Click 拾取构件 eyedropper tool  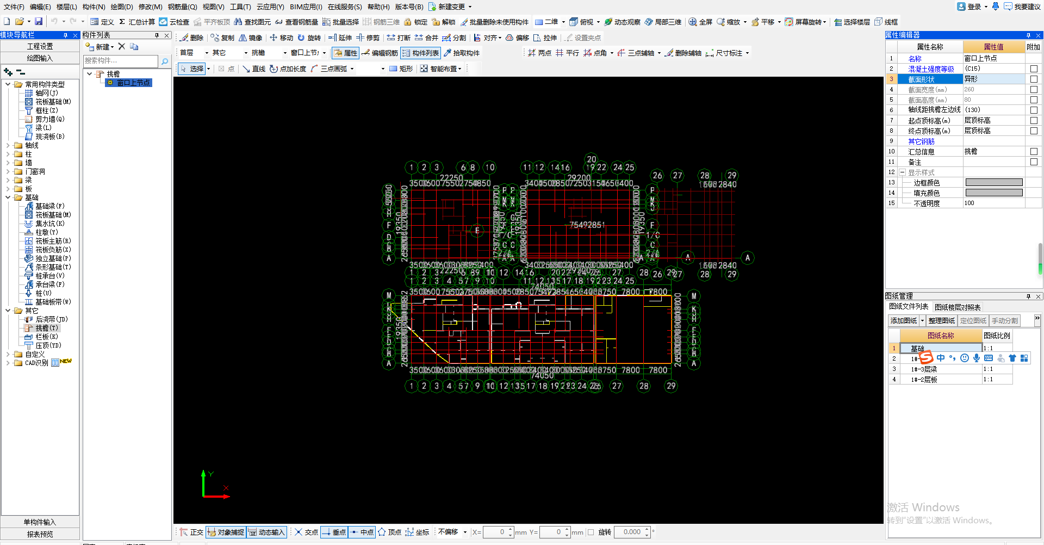[462, 53]
